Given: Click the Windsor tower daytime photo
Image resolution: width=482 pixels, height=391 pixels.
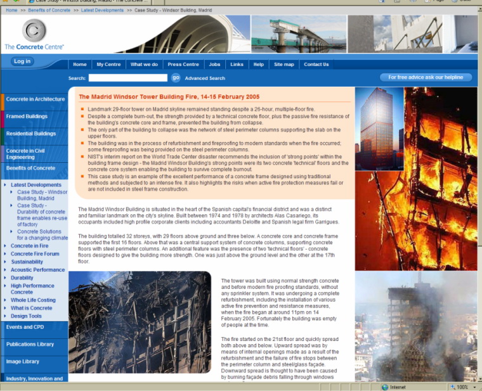Looking at the screenshot, I should click(x=379, y=129).
